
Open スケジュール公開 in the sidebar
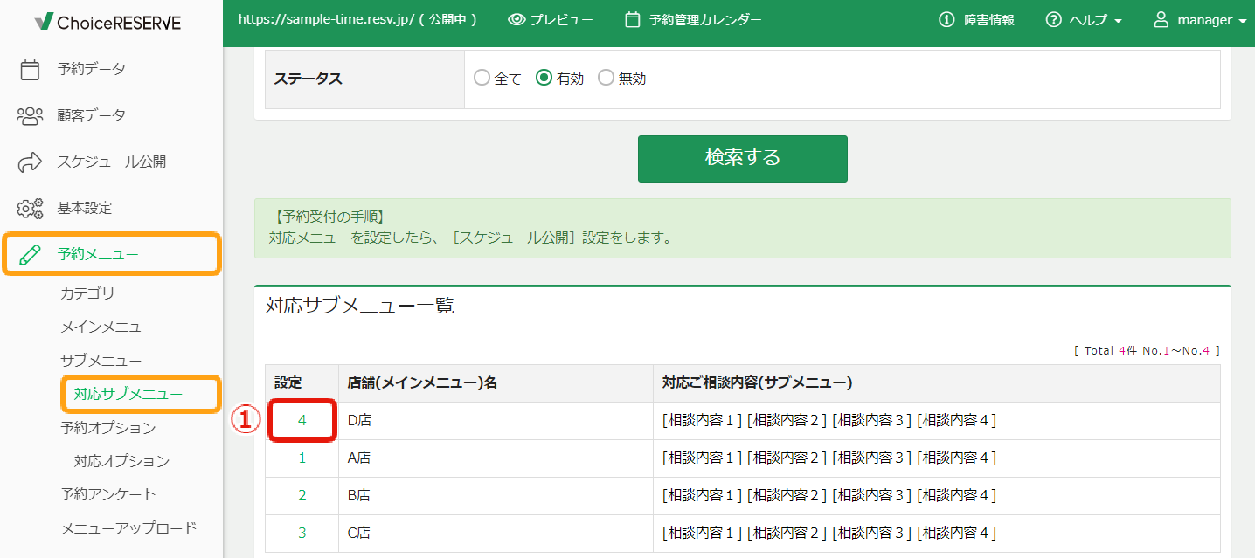(112, 162)
